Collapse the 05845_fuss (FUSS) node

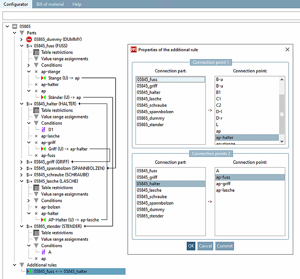coord(22,46)
